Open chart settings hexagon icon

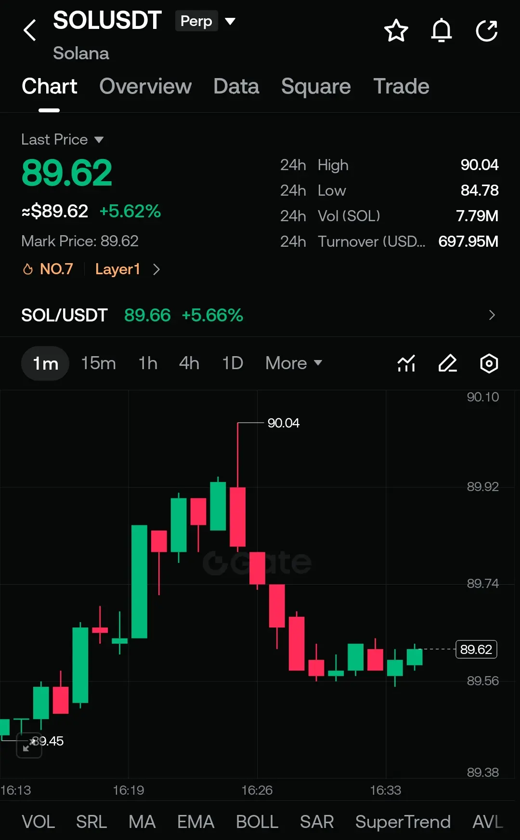coord(489,363)
